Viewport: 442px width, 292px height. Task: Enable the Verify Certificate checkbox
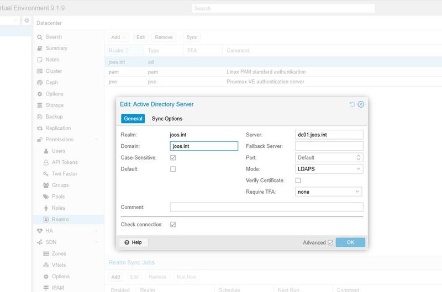pos(298,180)
